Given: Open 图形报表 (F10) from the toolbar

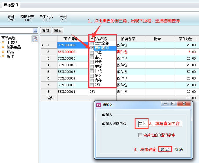Looking at the screenshot, I should 28,18.
